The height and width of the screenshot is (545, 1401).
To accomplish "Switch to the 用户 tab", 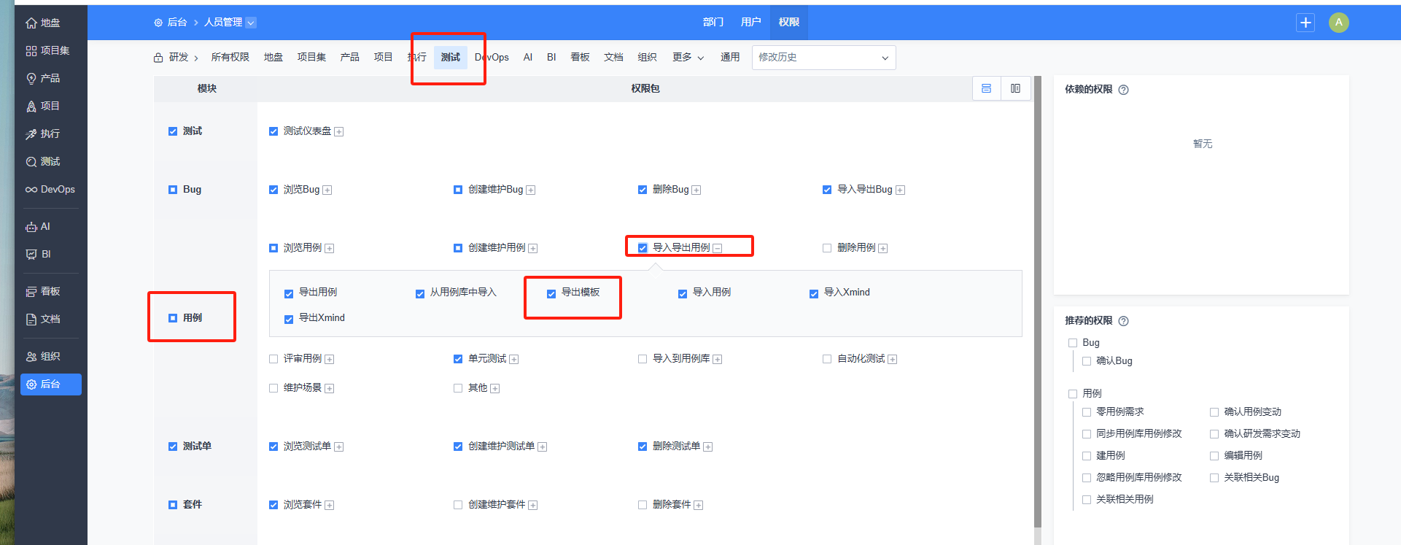I will [x=750, y=23].
